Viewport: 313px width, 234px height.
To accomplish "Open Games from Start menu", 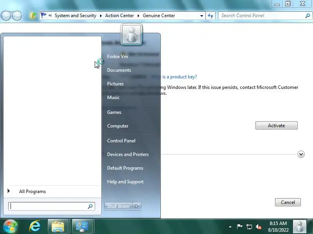I will pyautogui.click(x=114, y=112).
